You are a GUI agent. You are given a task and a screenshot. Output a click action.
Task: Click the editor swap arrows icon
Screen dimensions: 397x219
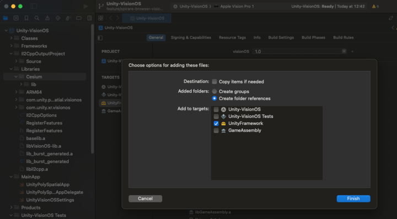coord(391,18)
